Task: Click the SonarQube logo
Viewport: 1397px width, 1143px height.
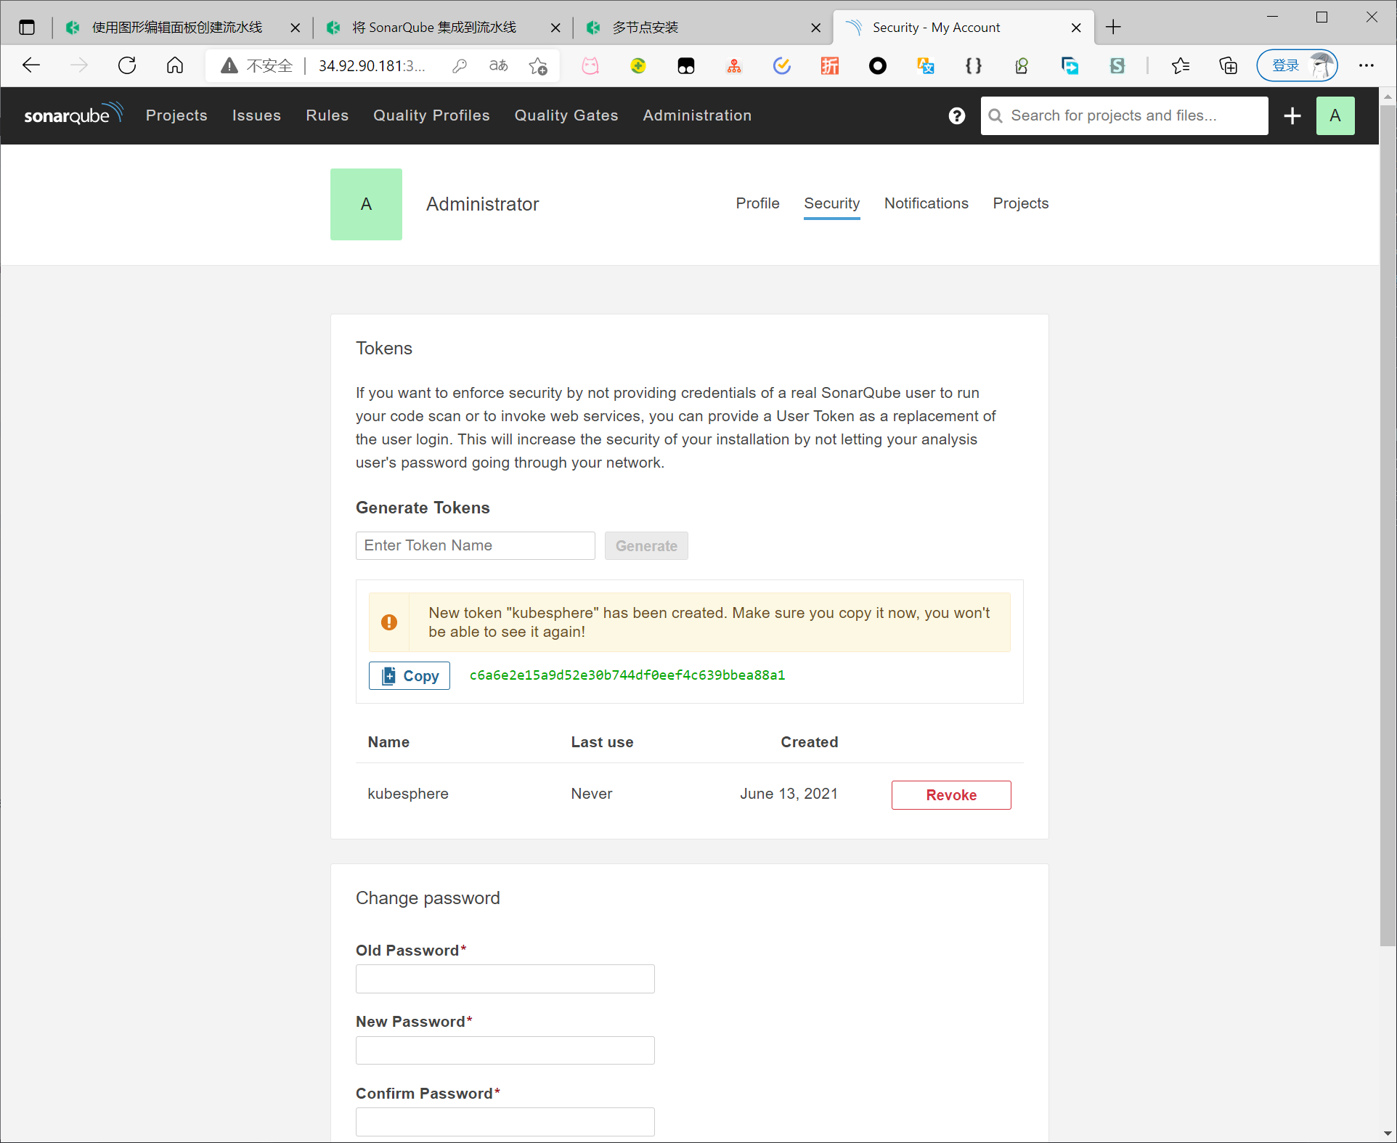Action: [73, 115]
